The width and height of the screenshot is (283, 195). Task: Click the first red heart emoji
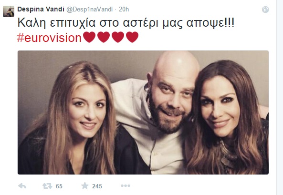coord(89,37)
